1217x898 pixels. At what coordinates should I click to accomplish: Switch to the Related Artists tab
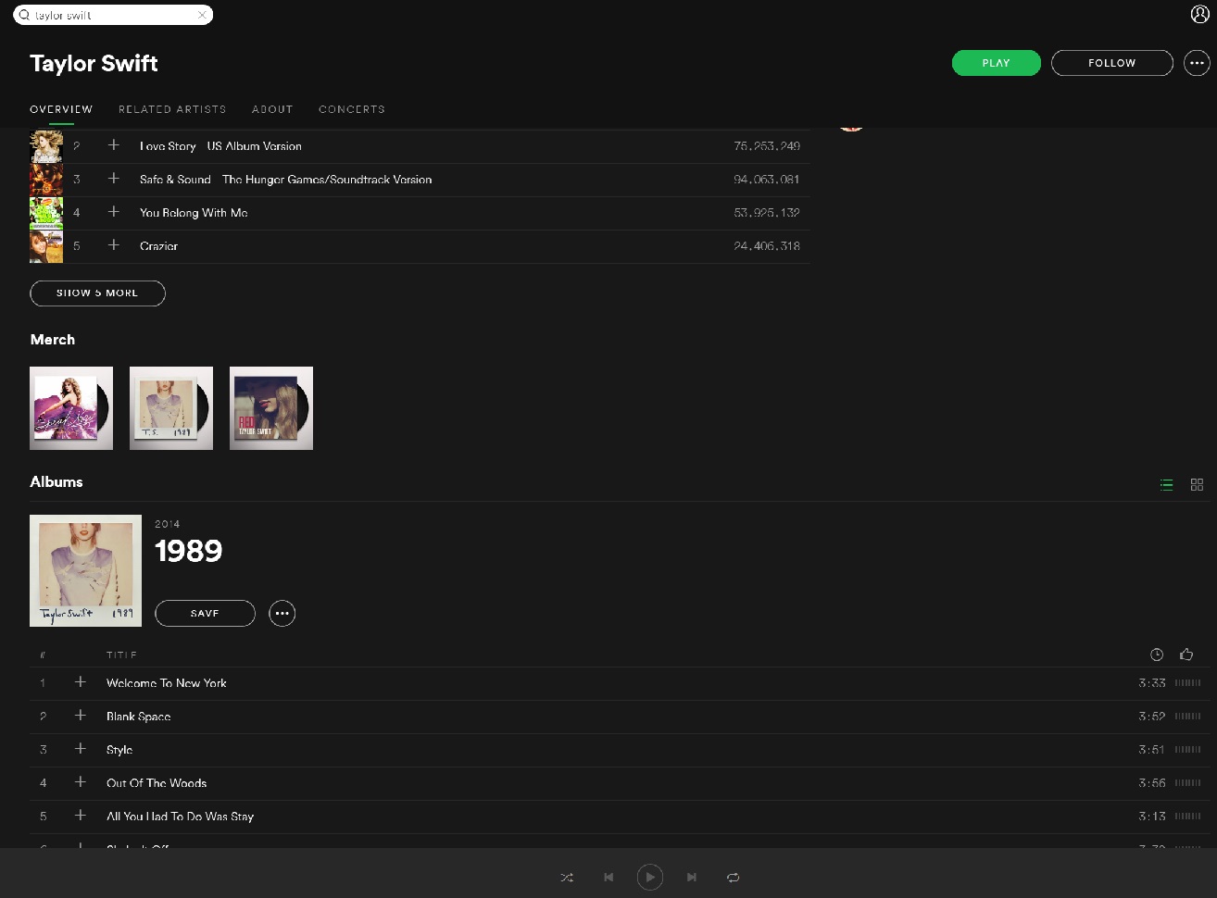tap(172, 109)
